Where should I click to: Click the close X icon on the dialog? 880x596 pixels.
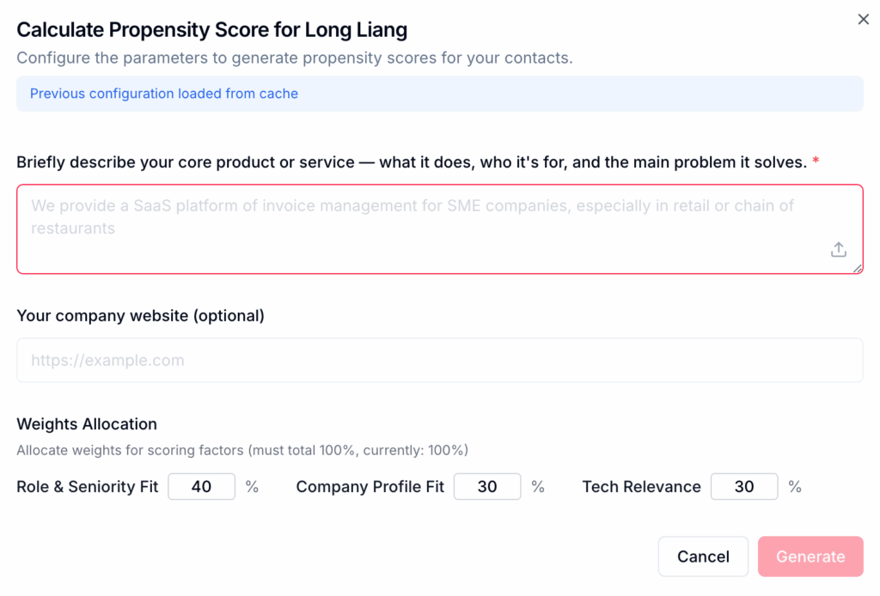pos(864,19)
